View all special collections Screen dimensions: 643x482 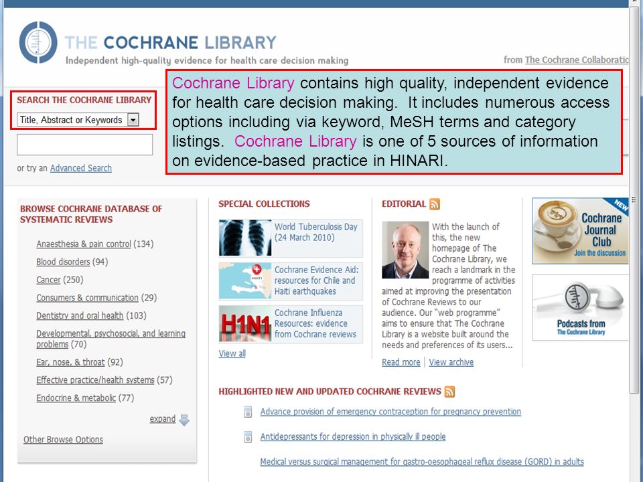pos(232,353)
